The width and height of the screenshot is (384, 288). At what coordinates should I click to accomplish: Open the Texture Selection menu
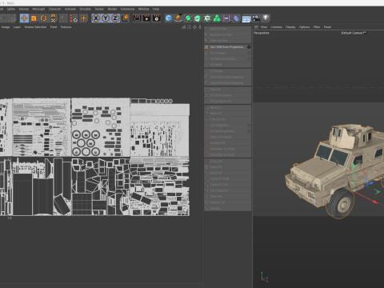35,27
